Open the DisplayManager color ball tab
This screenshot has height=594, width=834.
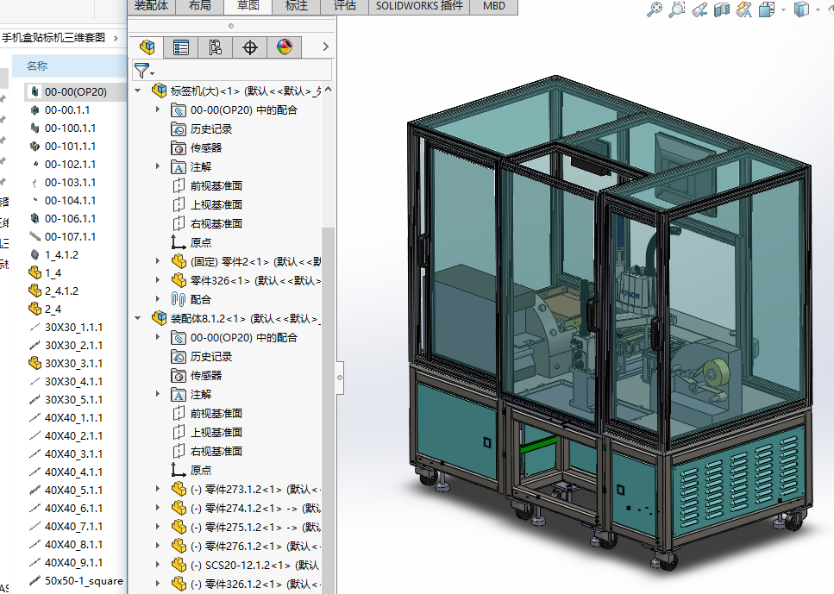pos(285,47)
